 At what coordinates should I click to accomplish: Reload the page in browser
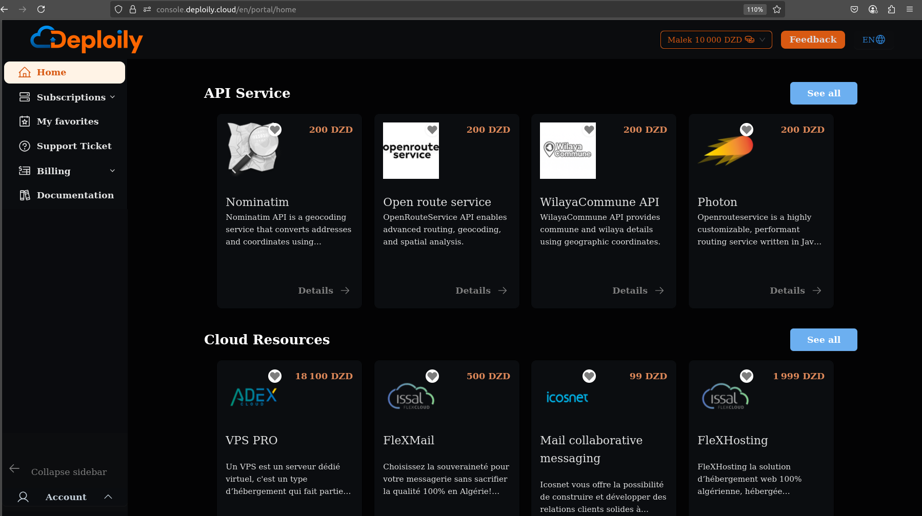(41, 9)
